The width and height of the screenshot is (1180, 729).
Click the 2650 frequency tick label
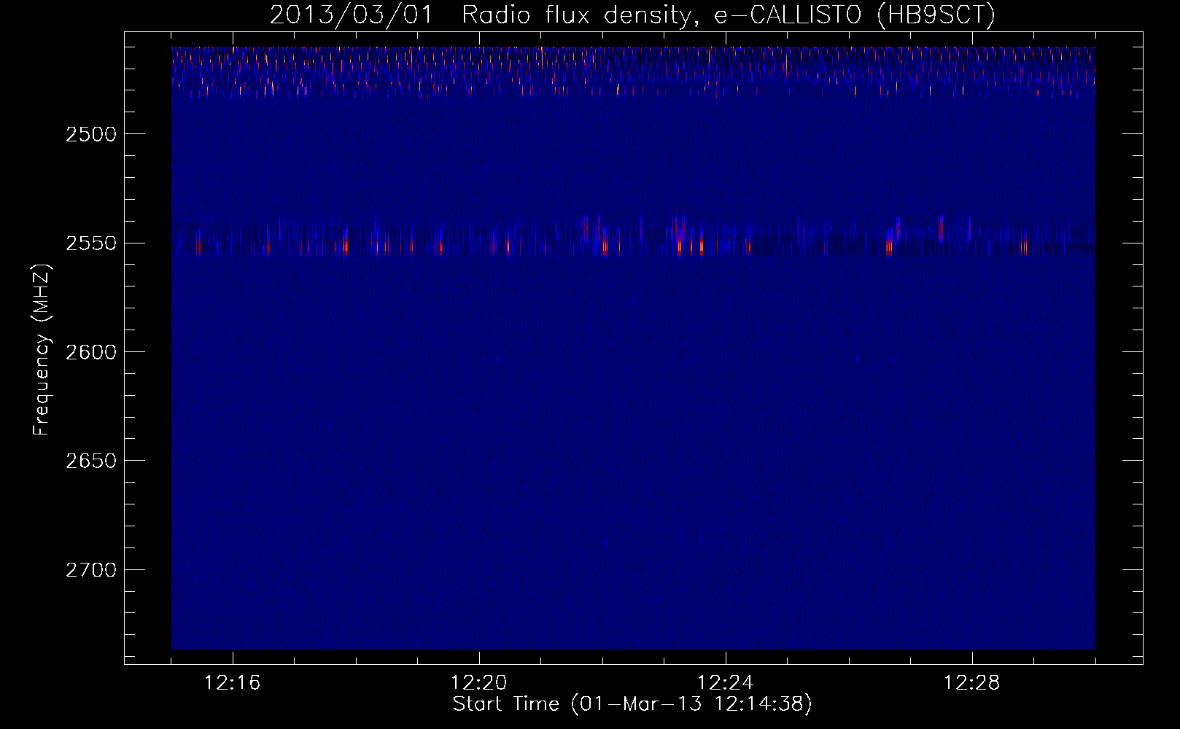click(90, 461)
